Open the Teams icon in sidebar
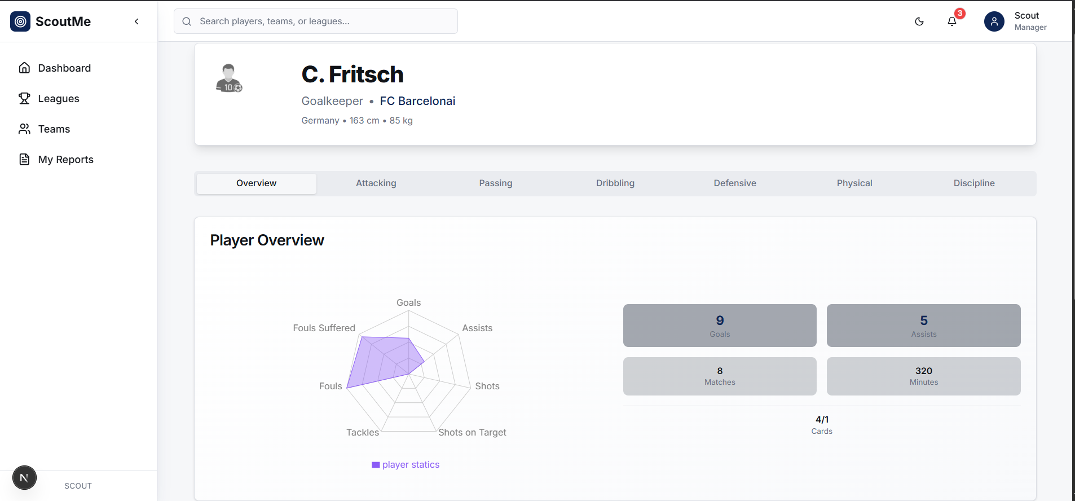This screenshot has height=501, width=1075. point(24,129)
